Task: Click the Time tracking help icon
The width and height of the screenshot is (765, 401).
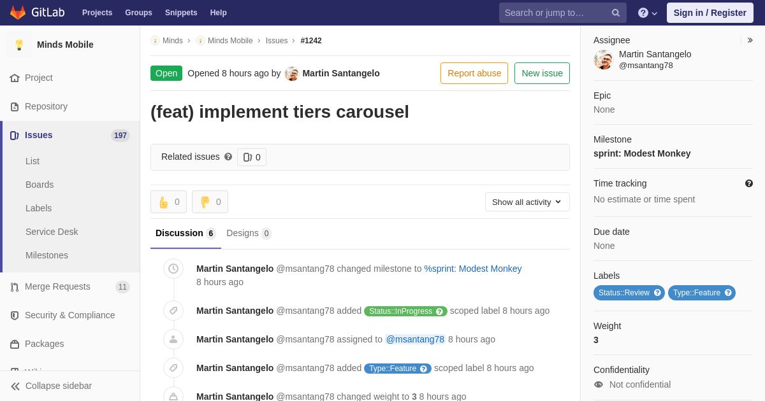Action: (x=749, y=183)
